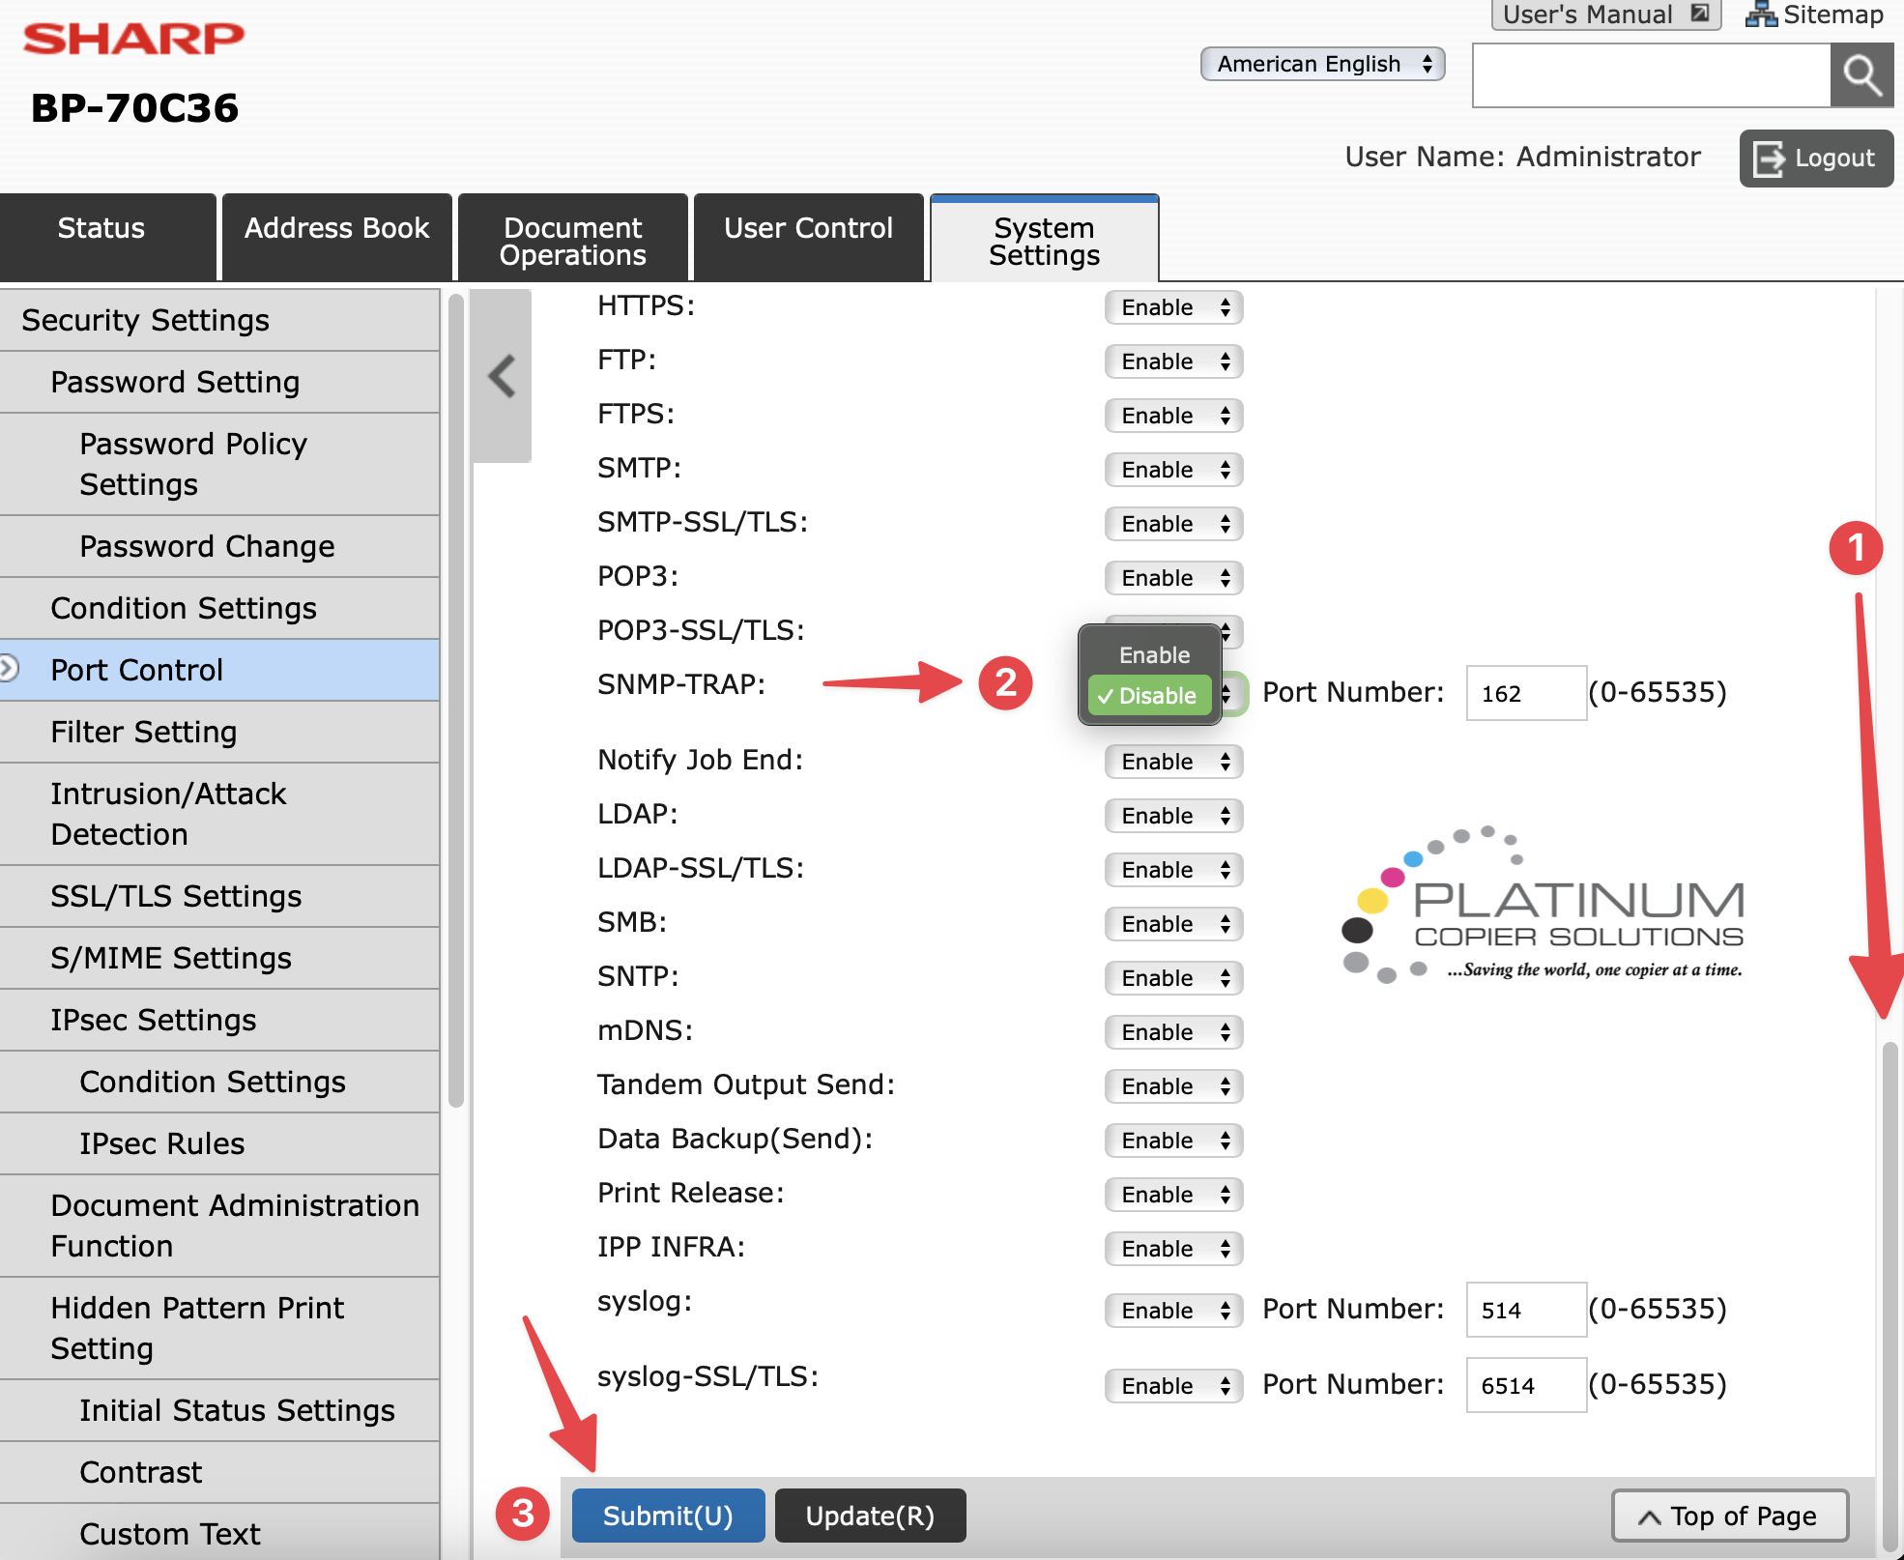Choose Enable in the SNMP-TRAP popup
The image size is (1904, 1560).
(1153, 655)
